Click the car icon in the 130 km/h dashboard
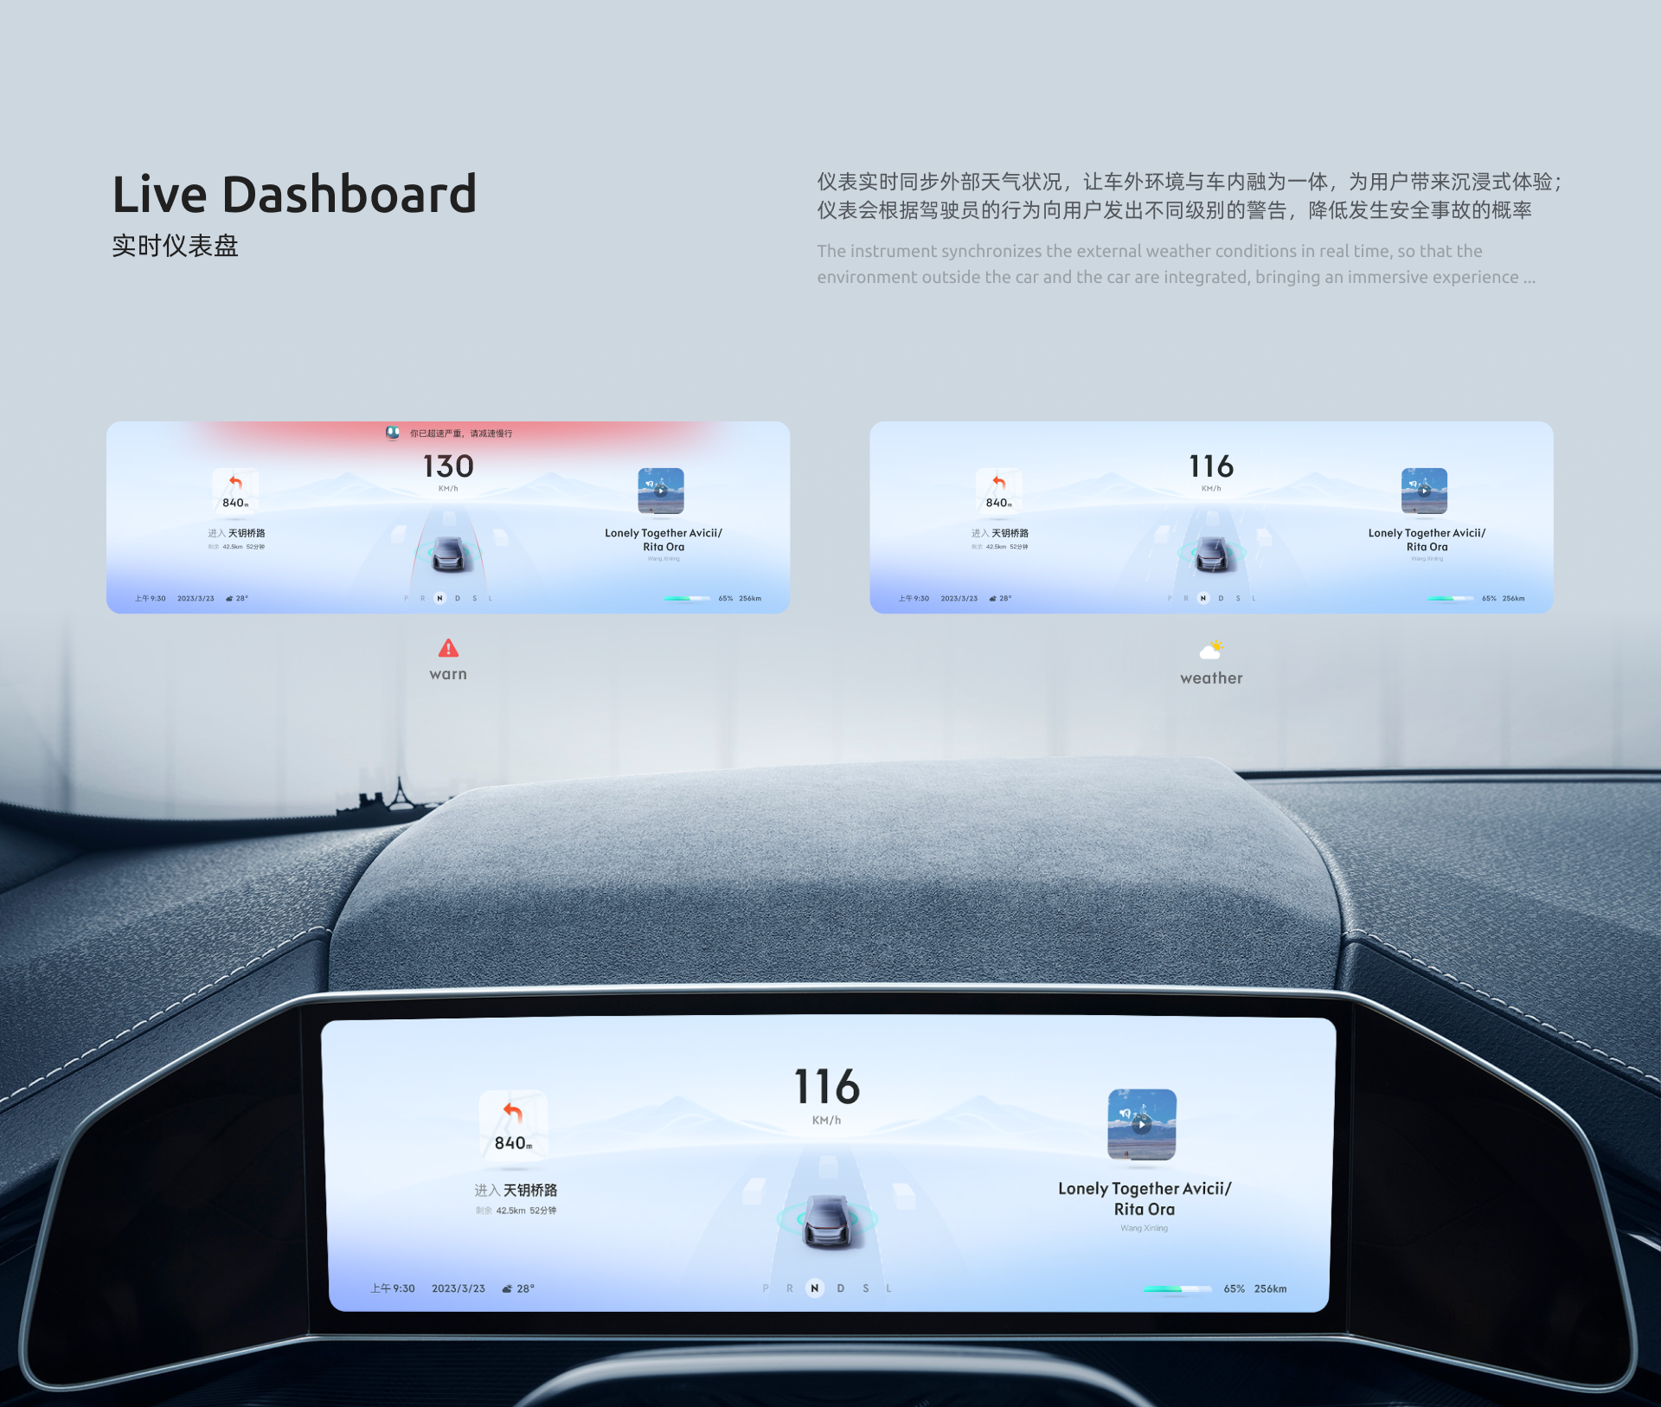Viewport: 1661px width, 1407px height. (x=448, y=554)
